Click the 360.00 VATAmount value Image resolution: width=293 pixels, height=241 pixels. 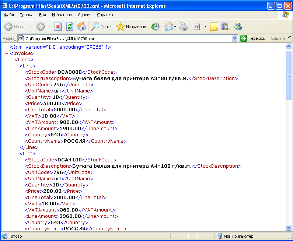point(69,210)
